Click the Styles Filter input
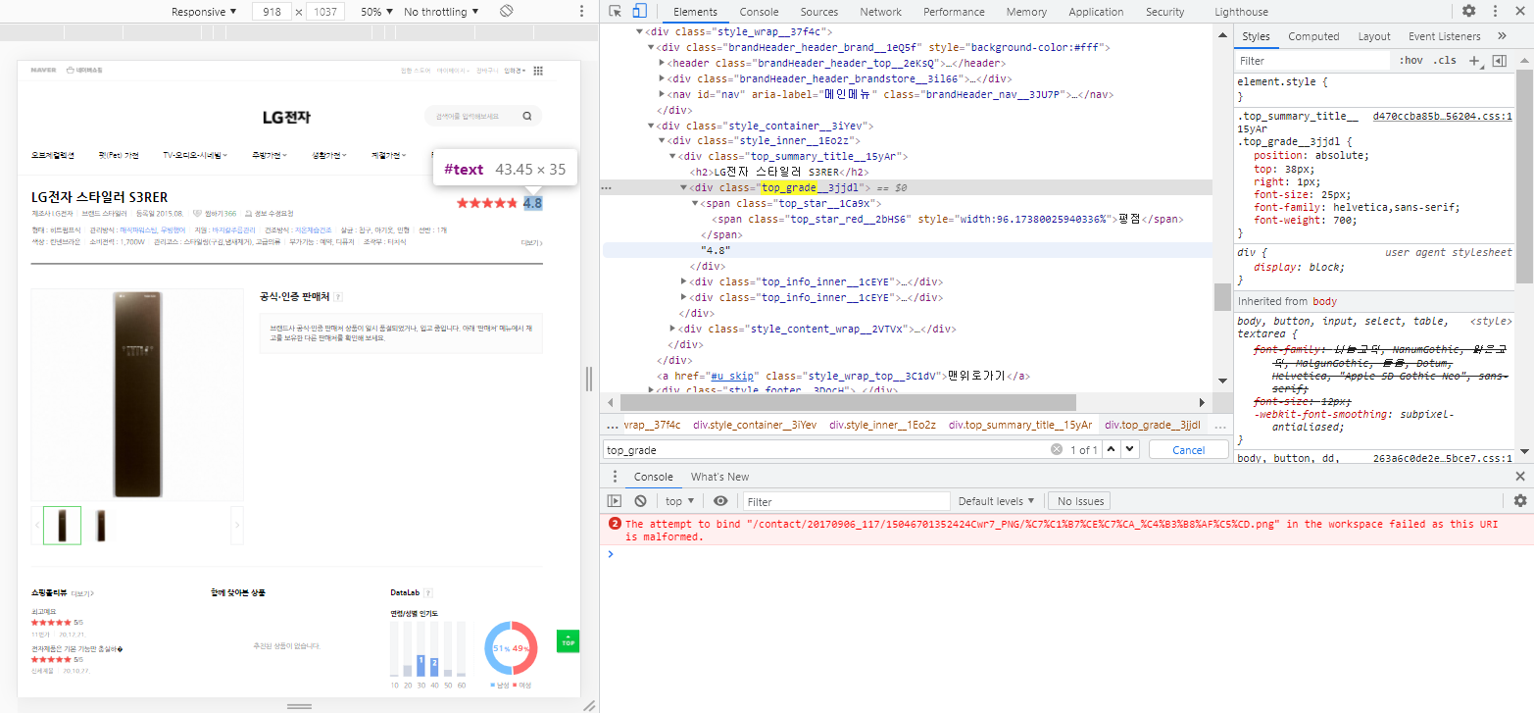 1312,61
